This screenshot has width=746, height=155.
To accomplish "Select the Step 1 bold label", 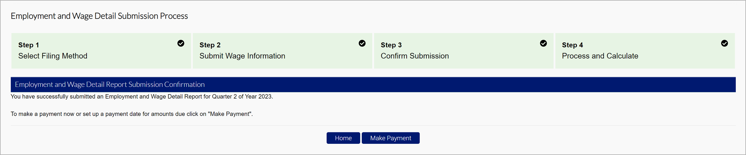I will pyautogui.click(x=29, y=45).
